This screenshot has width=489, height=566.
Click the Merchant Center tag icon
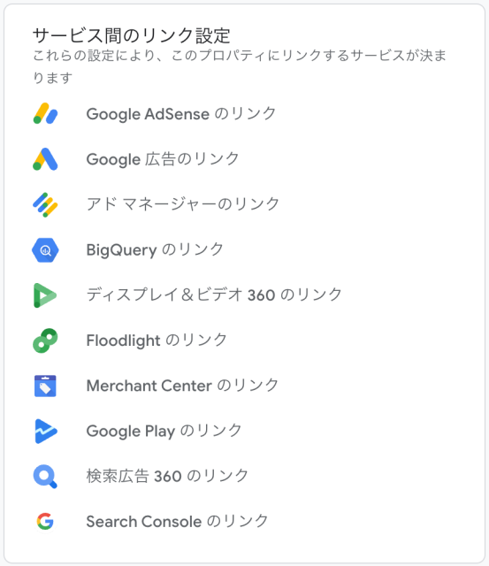45,386
